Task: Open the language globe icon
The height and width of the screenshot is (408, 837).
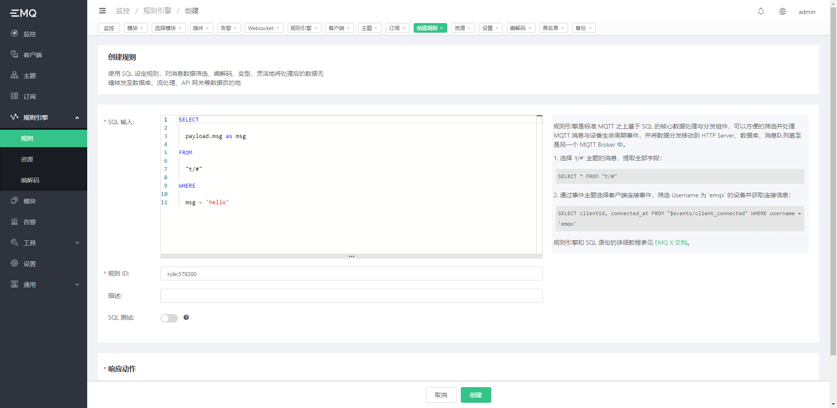Action: [x=783, y=11]
